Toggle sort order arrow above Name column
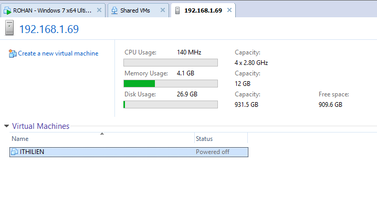 pos(102,134)
